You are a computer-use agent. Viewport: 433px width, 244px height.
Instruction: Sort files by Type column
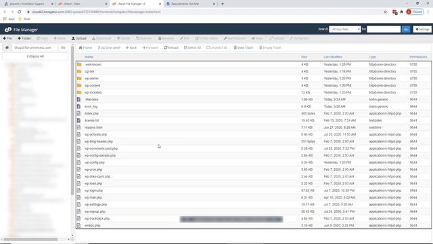click(372, 57)
